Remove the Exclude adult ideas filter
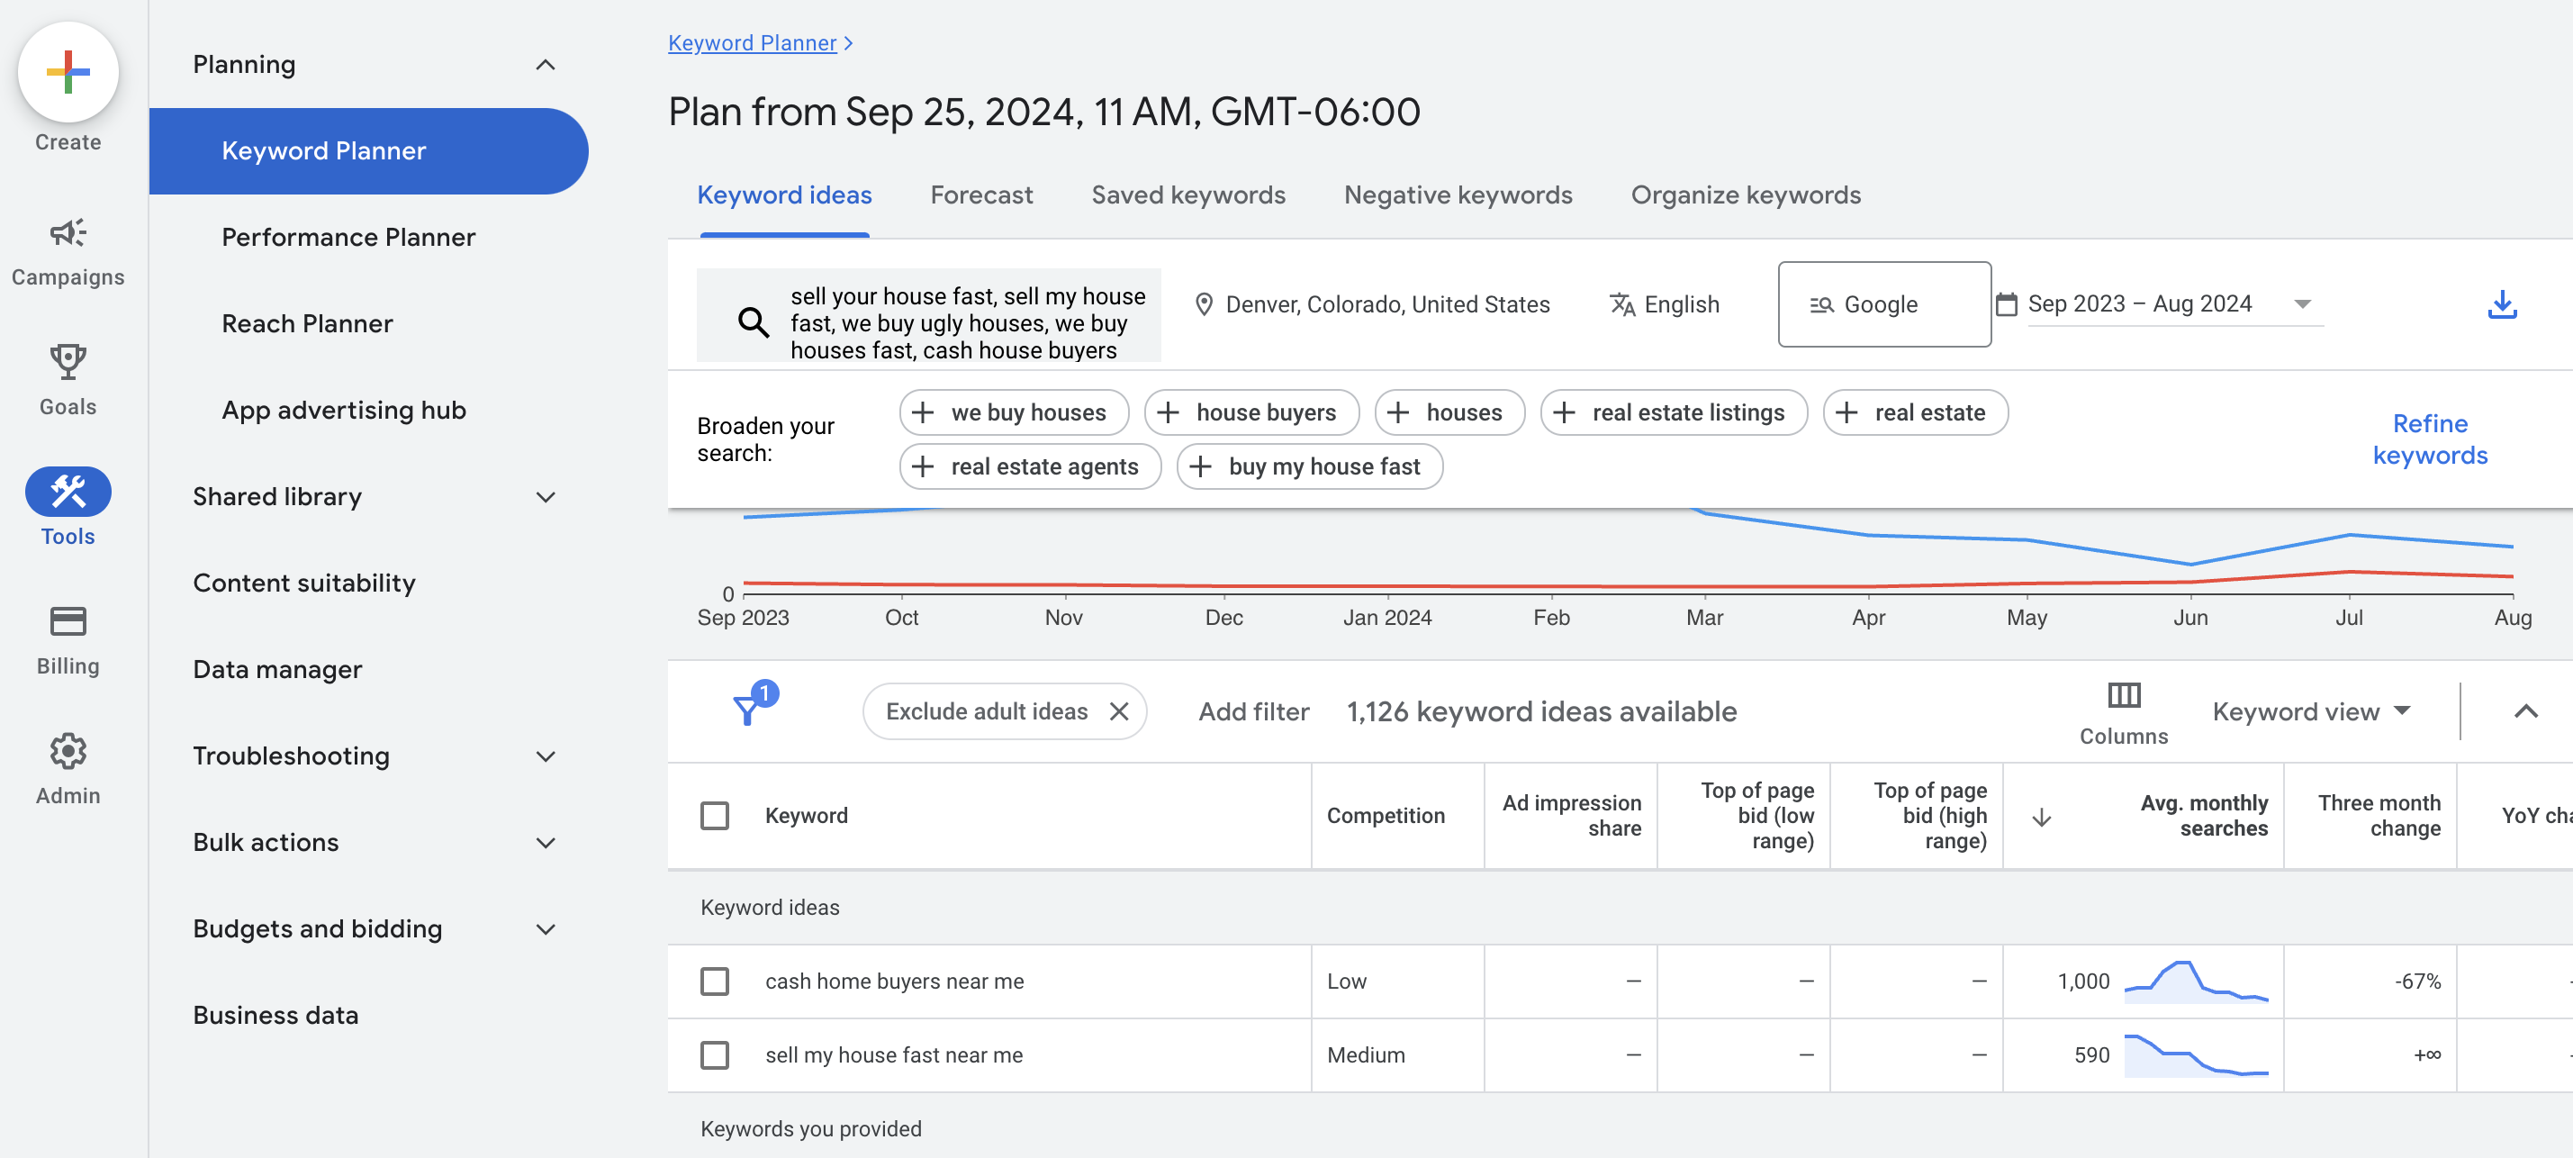Image resolution: width=2573 pixels, height=1158 pixels. pyautogui.click(x=1119, y=711)
